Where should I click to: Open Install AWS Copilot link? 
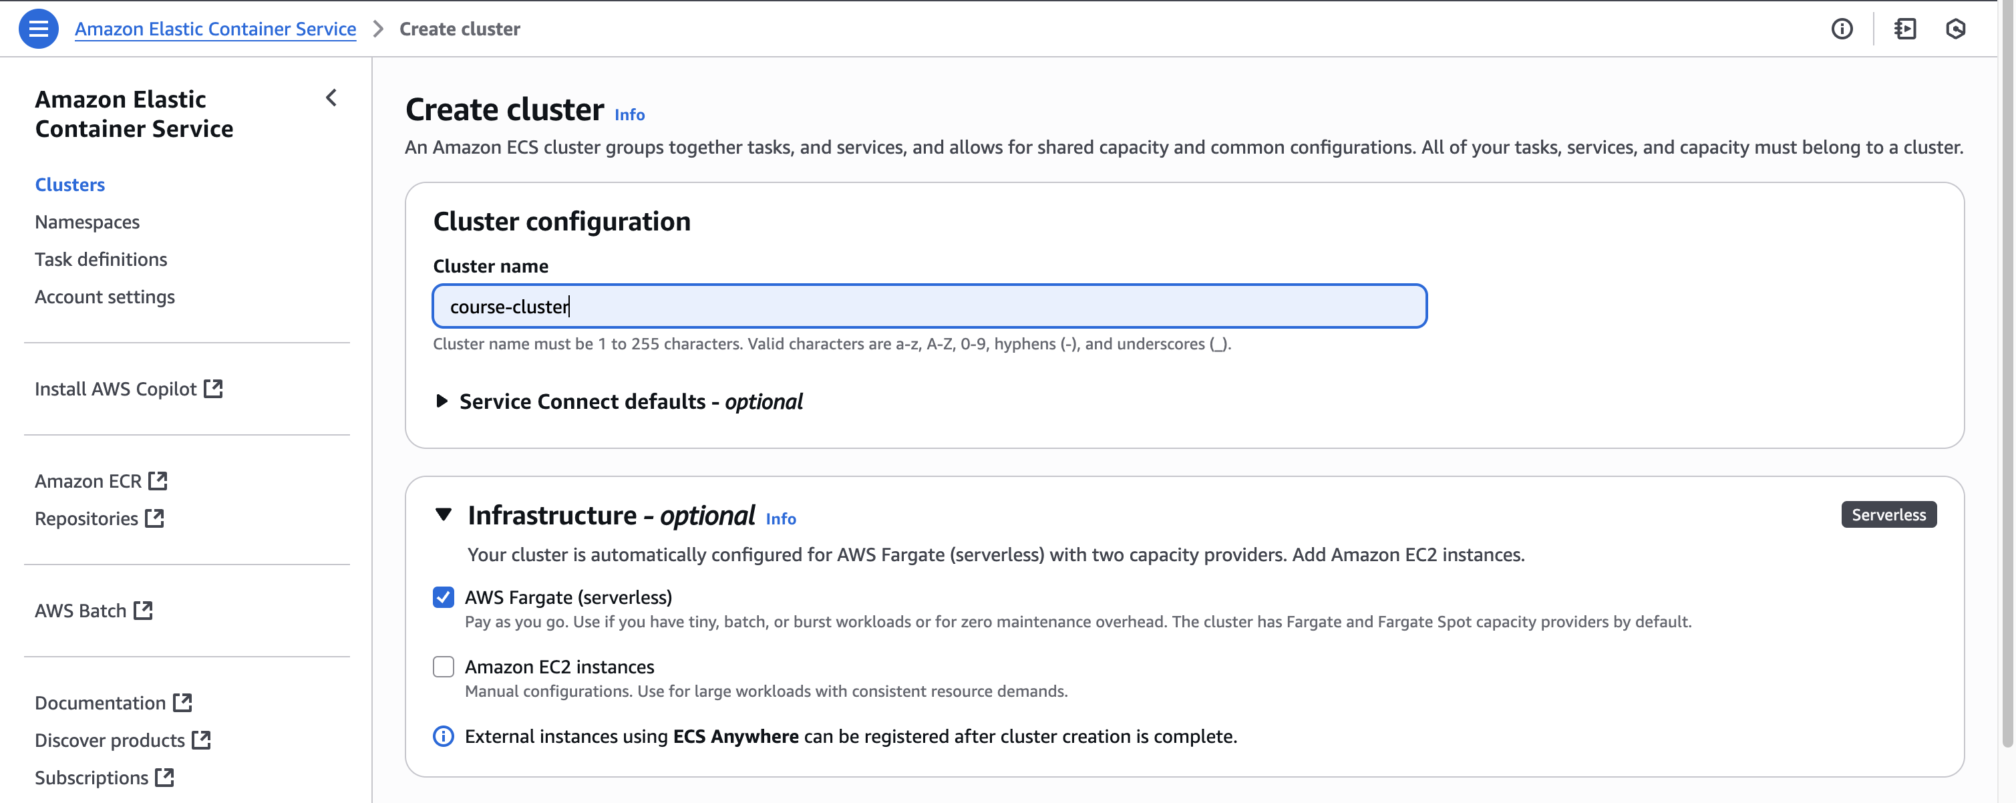click(x=116, y=389)
